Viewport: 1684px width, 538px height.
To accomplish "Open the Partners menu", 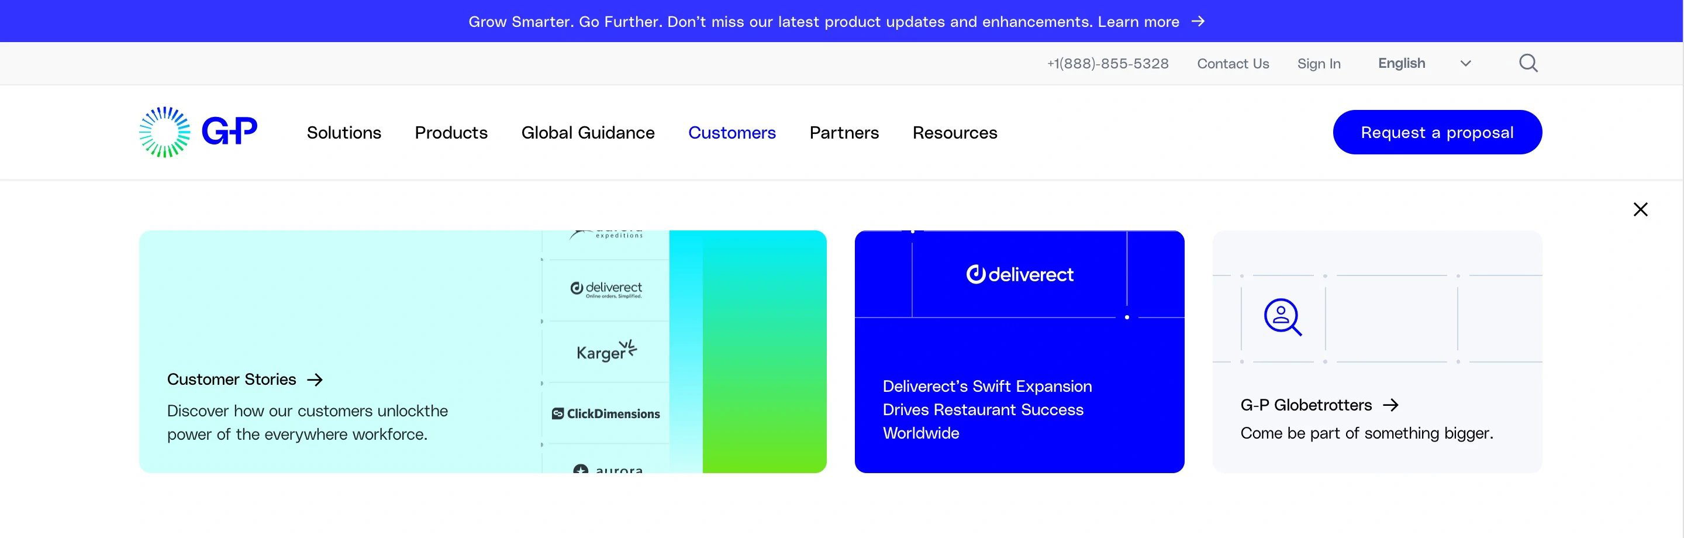I will (x=844, y=133).
